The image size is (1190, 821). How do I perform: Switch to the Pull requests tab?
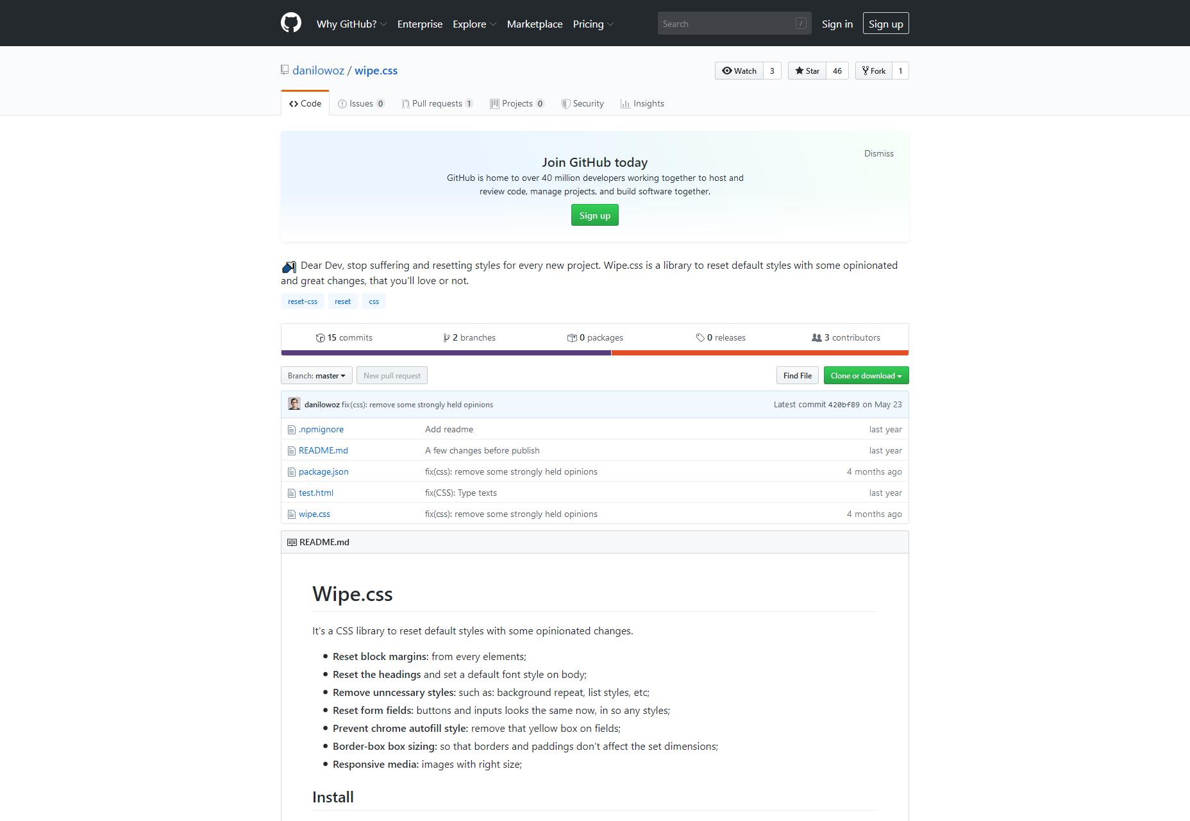pyautogui.click(x=437, y=103)
